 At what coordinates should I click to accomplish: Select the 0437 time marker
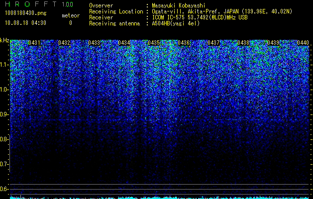(213, 43)
